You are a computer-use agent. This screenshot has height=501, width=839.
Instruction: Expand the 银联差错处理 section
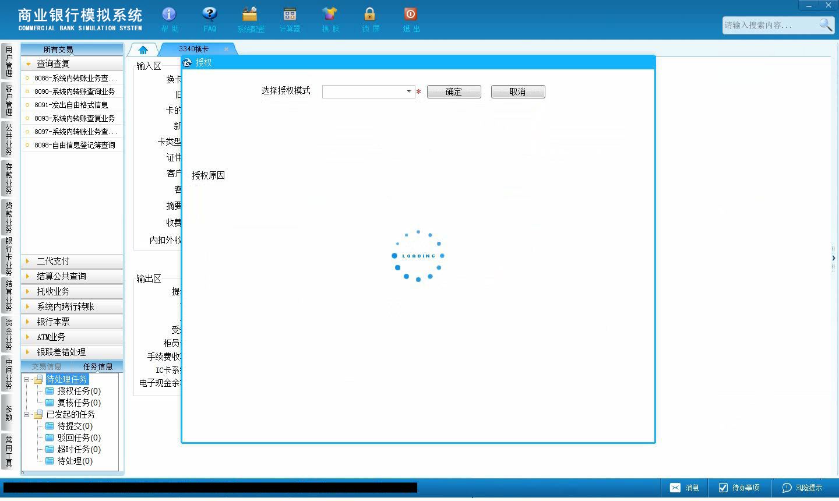coord(72,352)
